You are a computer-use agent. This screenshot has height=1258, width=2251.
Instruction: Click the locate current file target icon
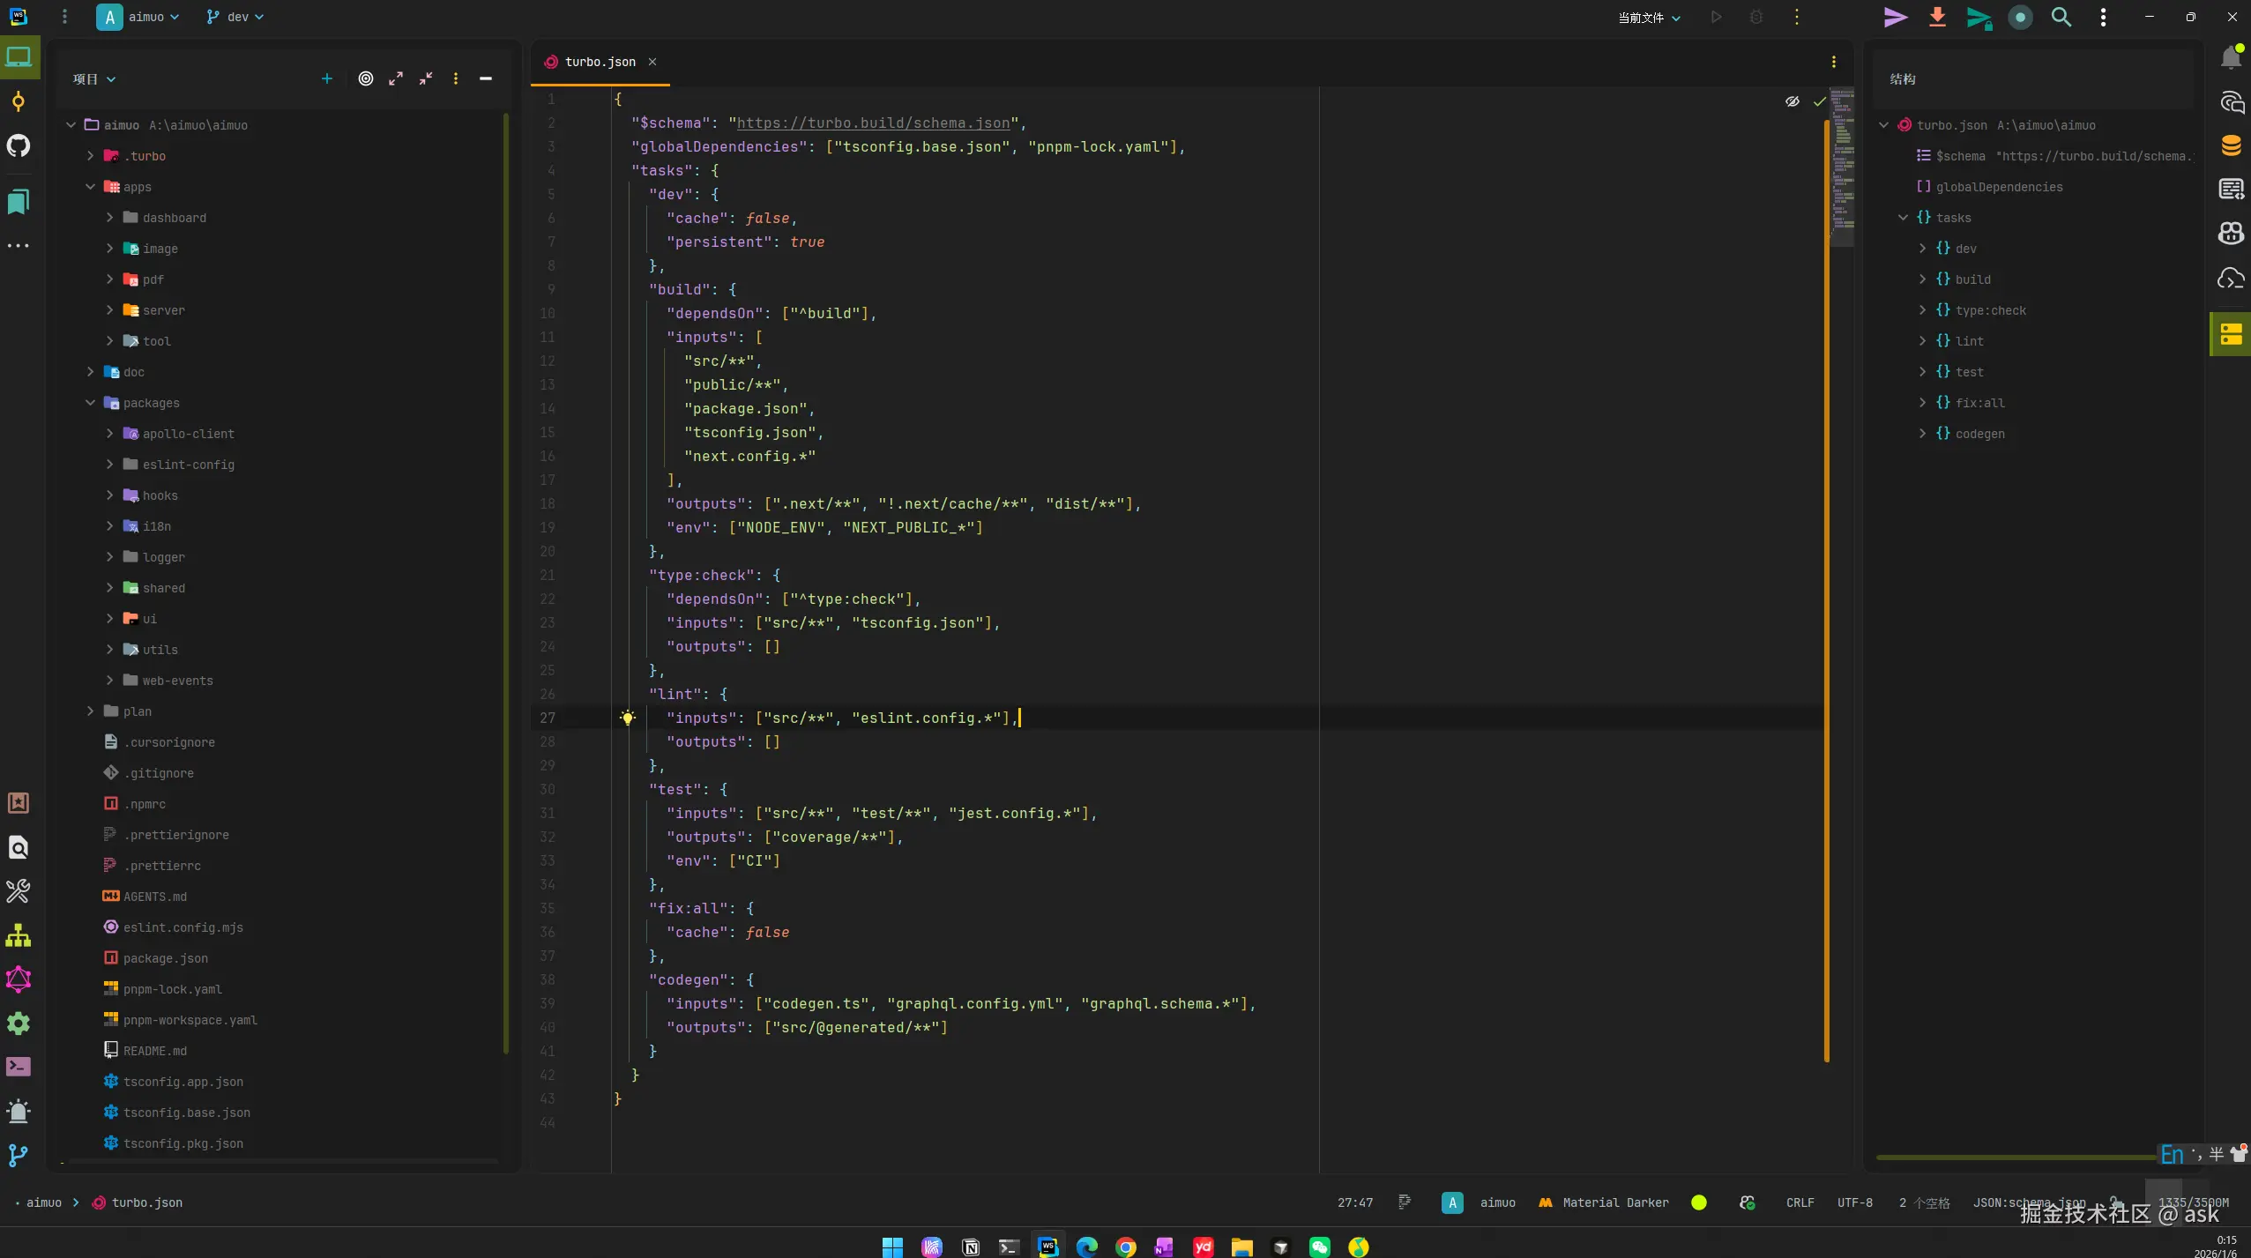coord(366,78)
